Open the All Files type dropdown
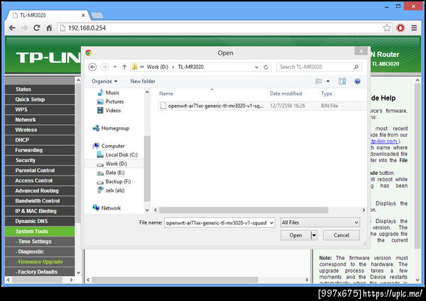426x301 pixels. [x=319, y=222]
